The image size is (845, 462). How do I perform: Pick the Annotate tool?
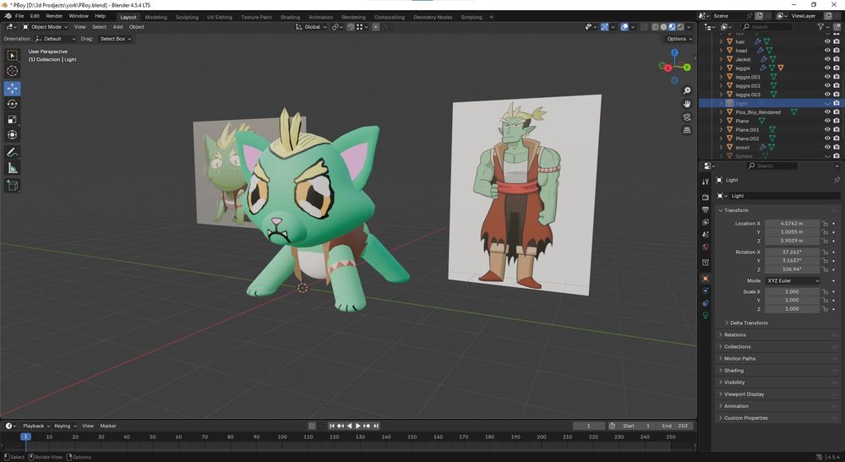[13, 153]
